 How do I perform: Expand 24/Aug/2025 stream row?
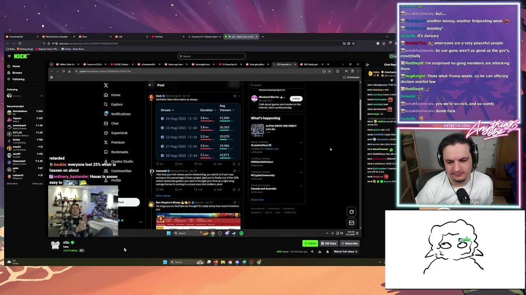(x=162, y=118)
